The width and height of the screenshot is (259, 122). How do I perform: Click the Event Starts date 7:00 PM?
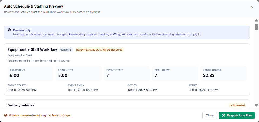pos(22,90)
